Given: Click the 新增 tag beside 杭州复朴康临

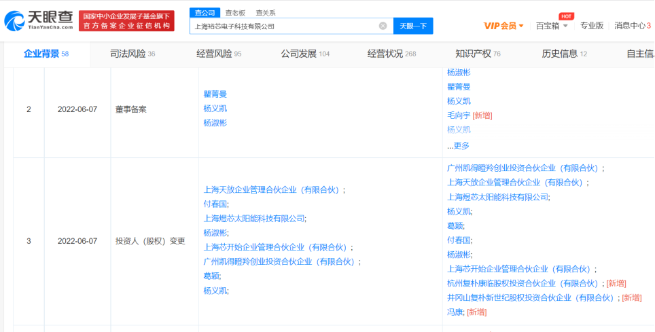Looking at the screenshot, I should tap(616, 284).
